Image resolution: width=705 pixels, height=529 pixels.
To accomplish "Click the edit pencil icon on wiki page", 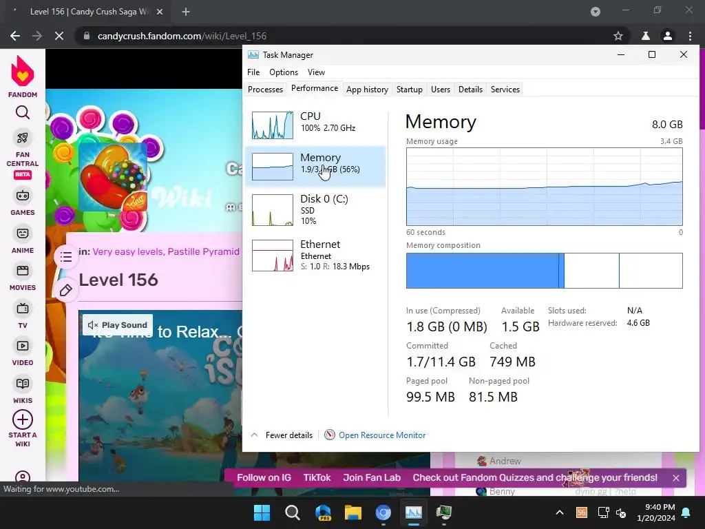I will (x=66, y=290).
